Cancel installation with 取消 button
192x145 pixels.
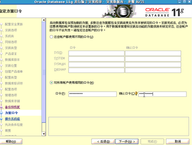pyautogui.click(x=178, y=141)
